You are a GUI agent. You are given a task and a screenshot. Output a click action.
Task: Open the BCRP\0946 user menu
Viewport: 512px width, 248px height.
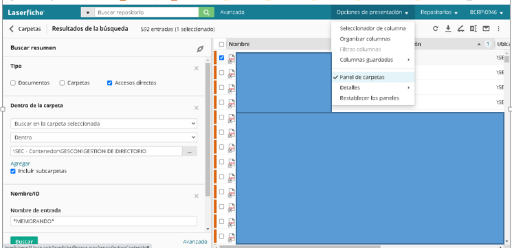click(487, 12)
